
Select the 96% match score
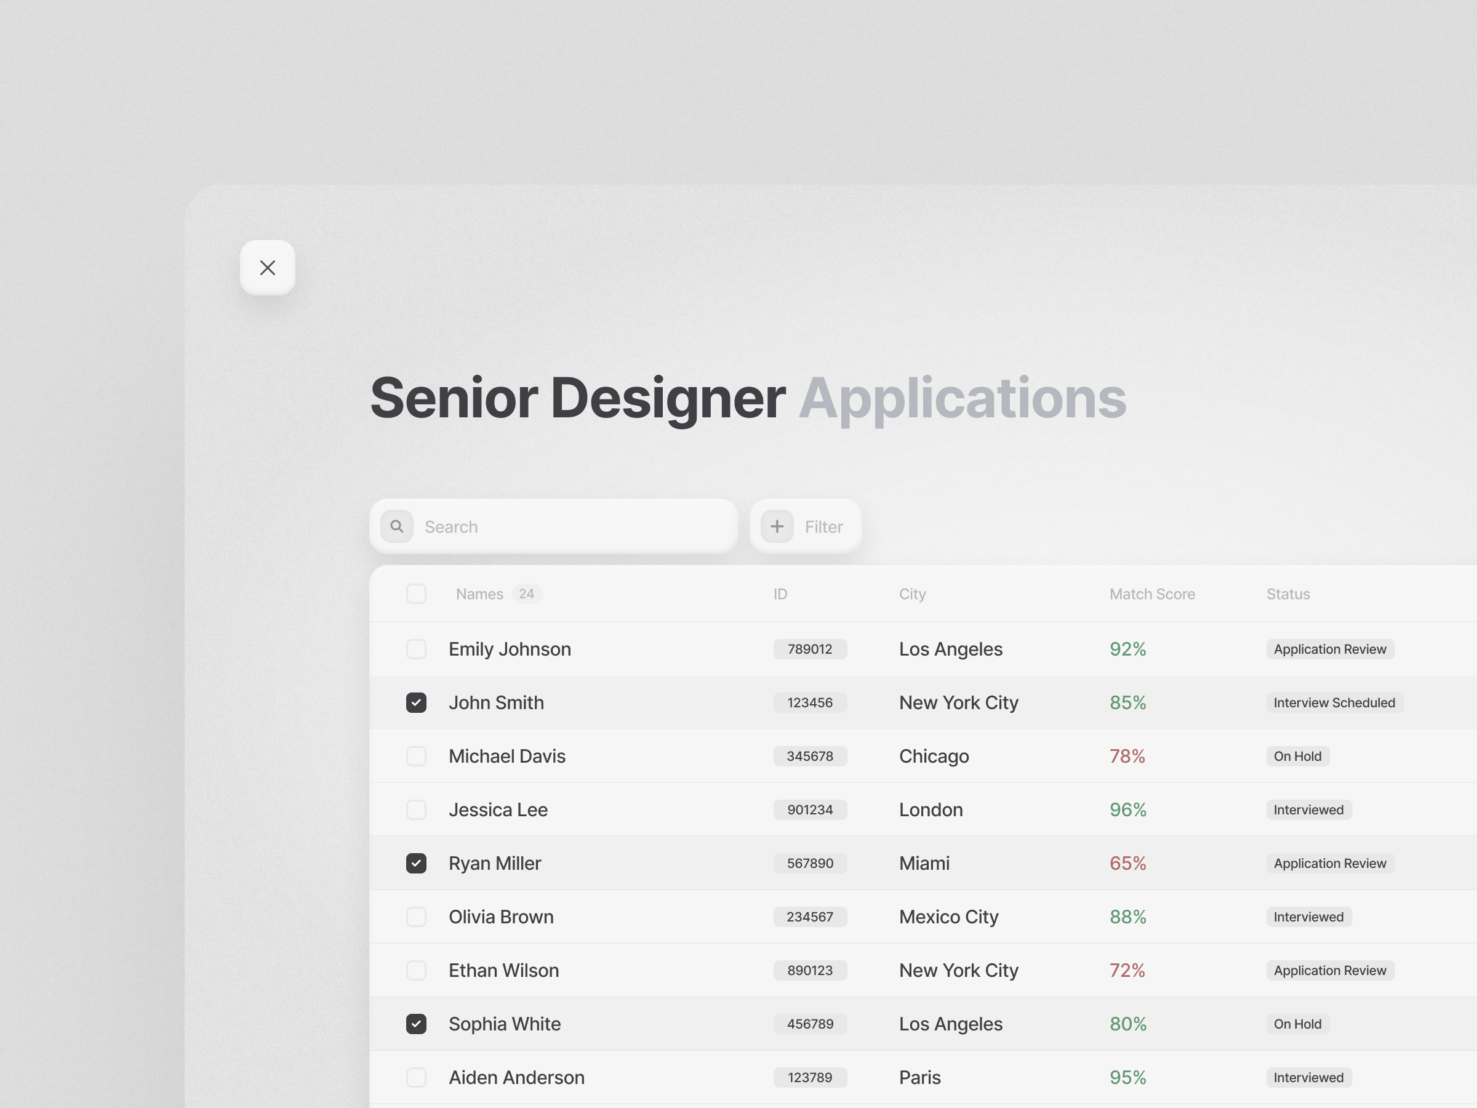(x=1128, y=809)
